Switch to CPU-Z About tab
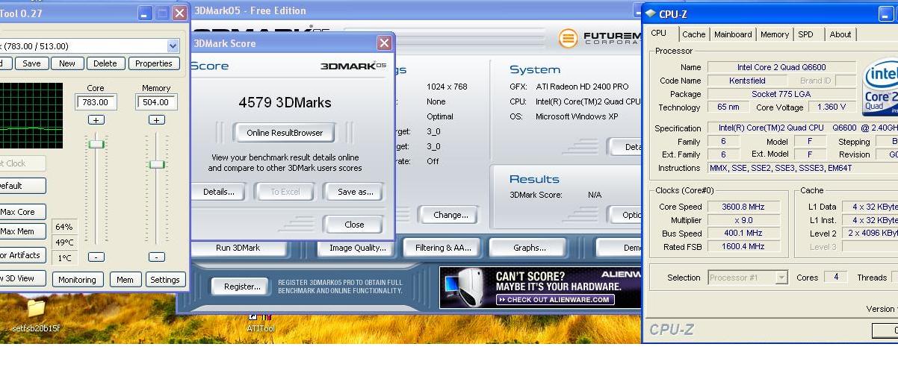This screenshot has height=382, width=898. (840, 34)
